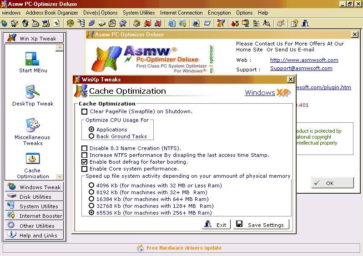Click the magic wand sparkle toolbar icon

(x=281, y=23)
